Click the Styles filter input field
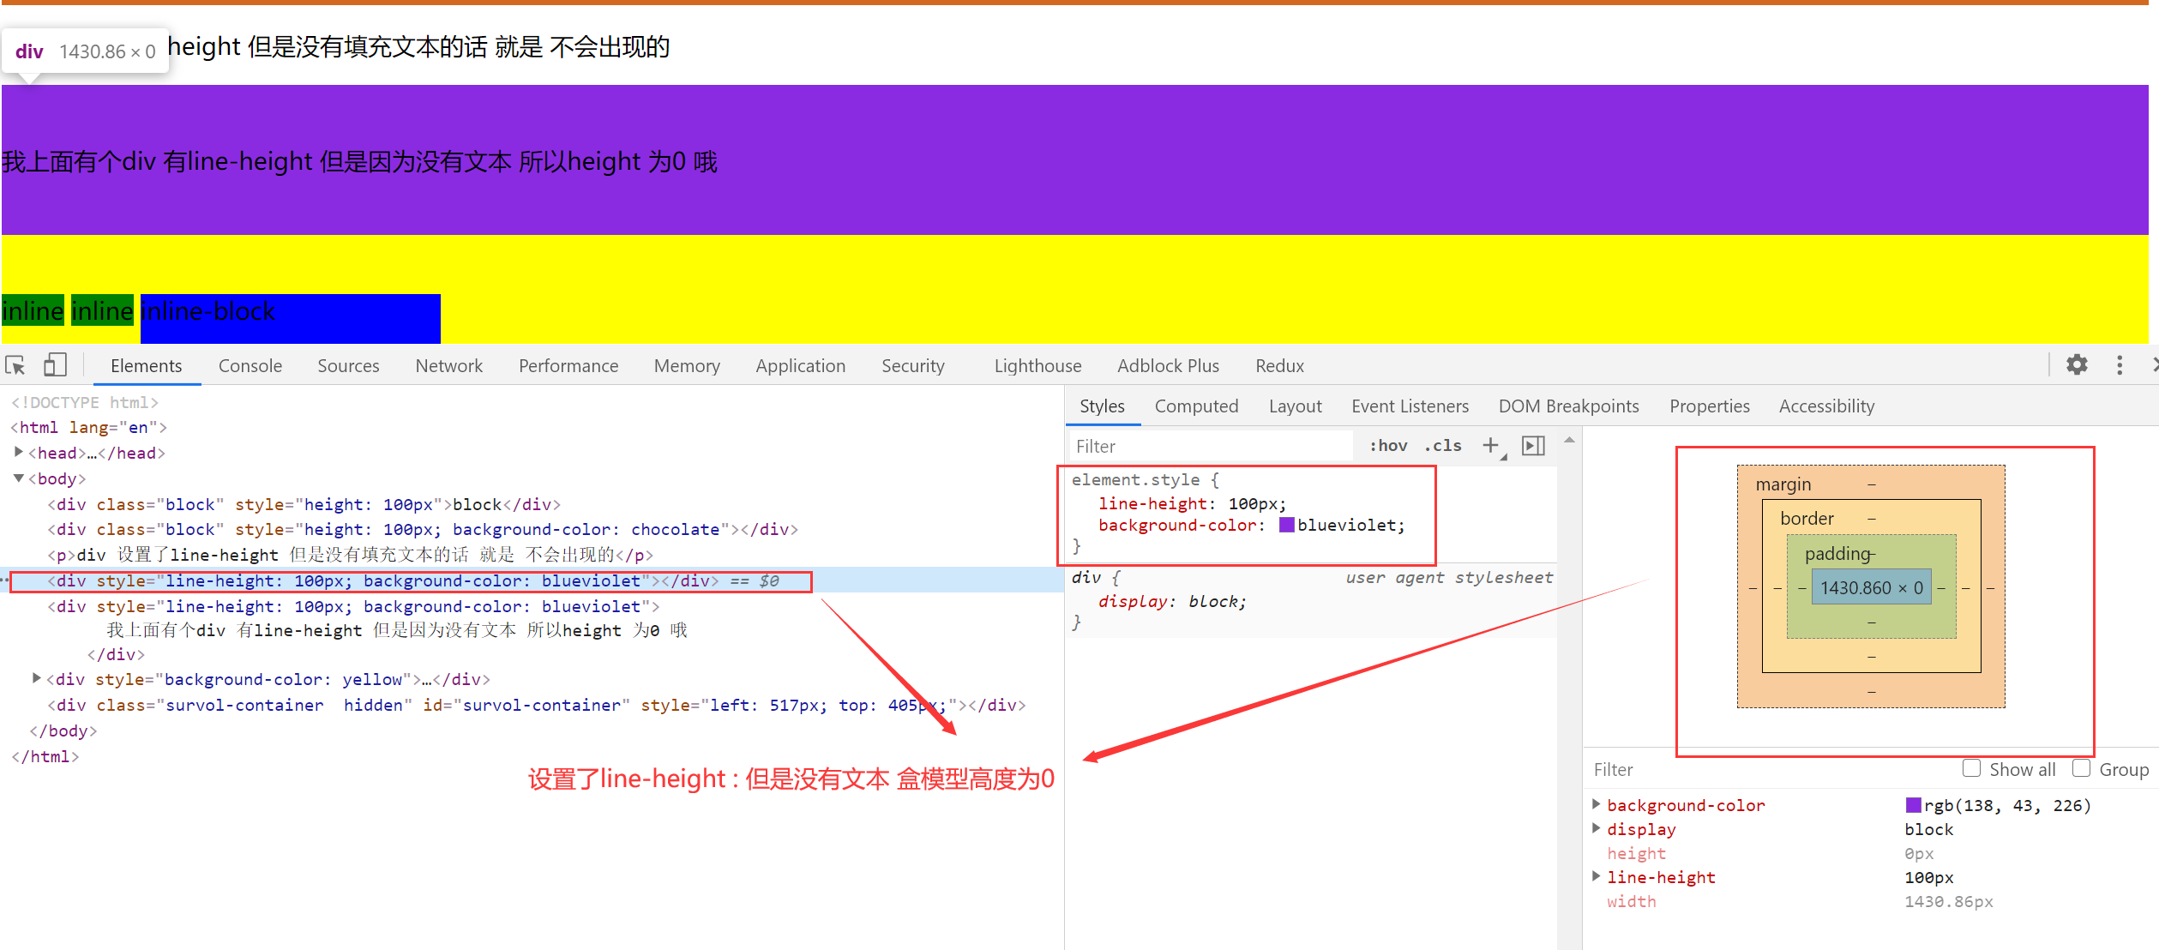The width and height of the screenshot is (2159, 950). point(1209,446)
